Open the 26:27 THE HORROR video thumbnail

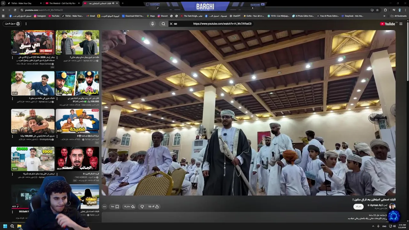77,159
